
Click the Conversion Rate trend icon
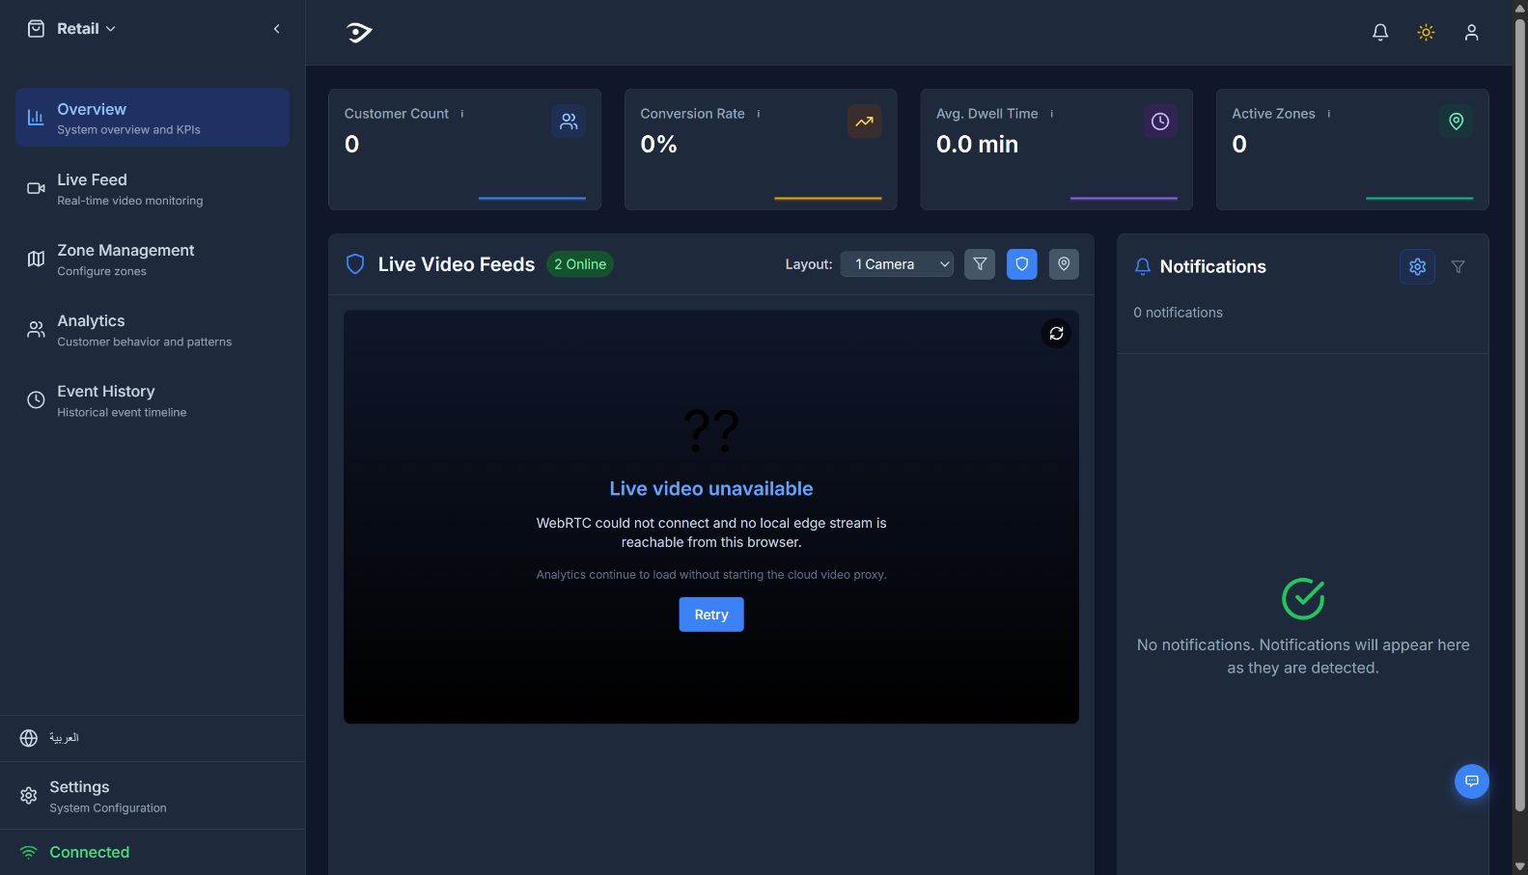coord(864,122)
